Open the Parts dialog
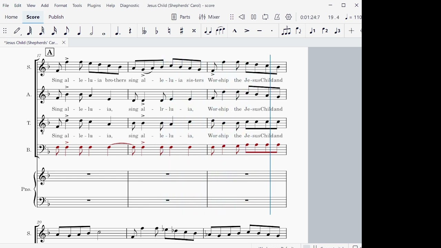 point(181,17)
